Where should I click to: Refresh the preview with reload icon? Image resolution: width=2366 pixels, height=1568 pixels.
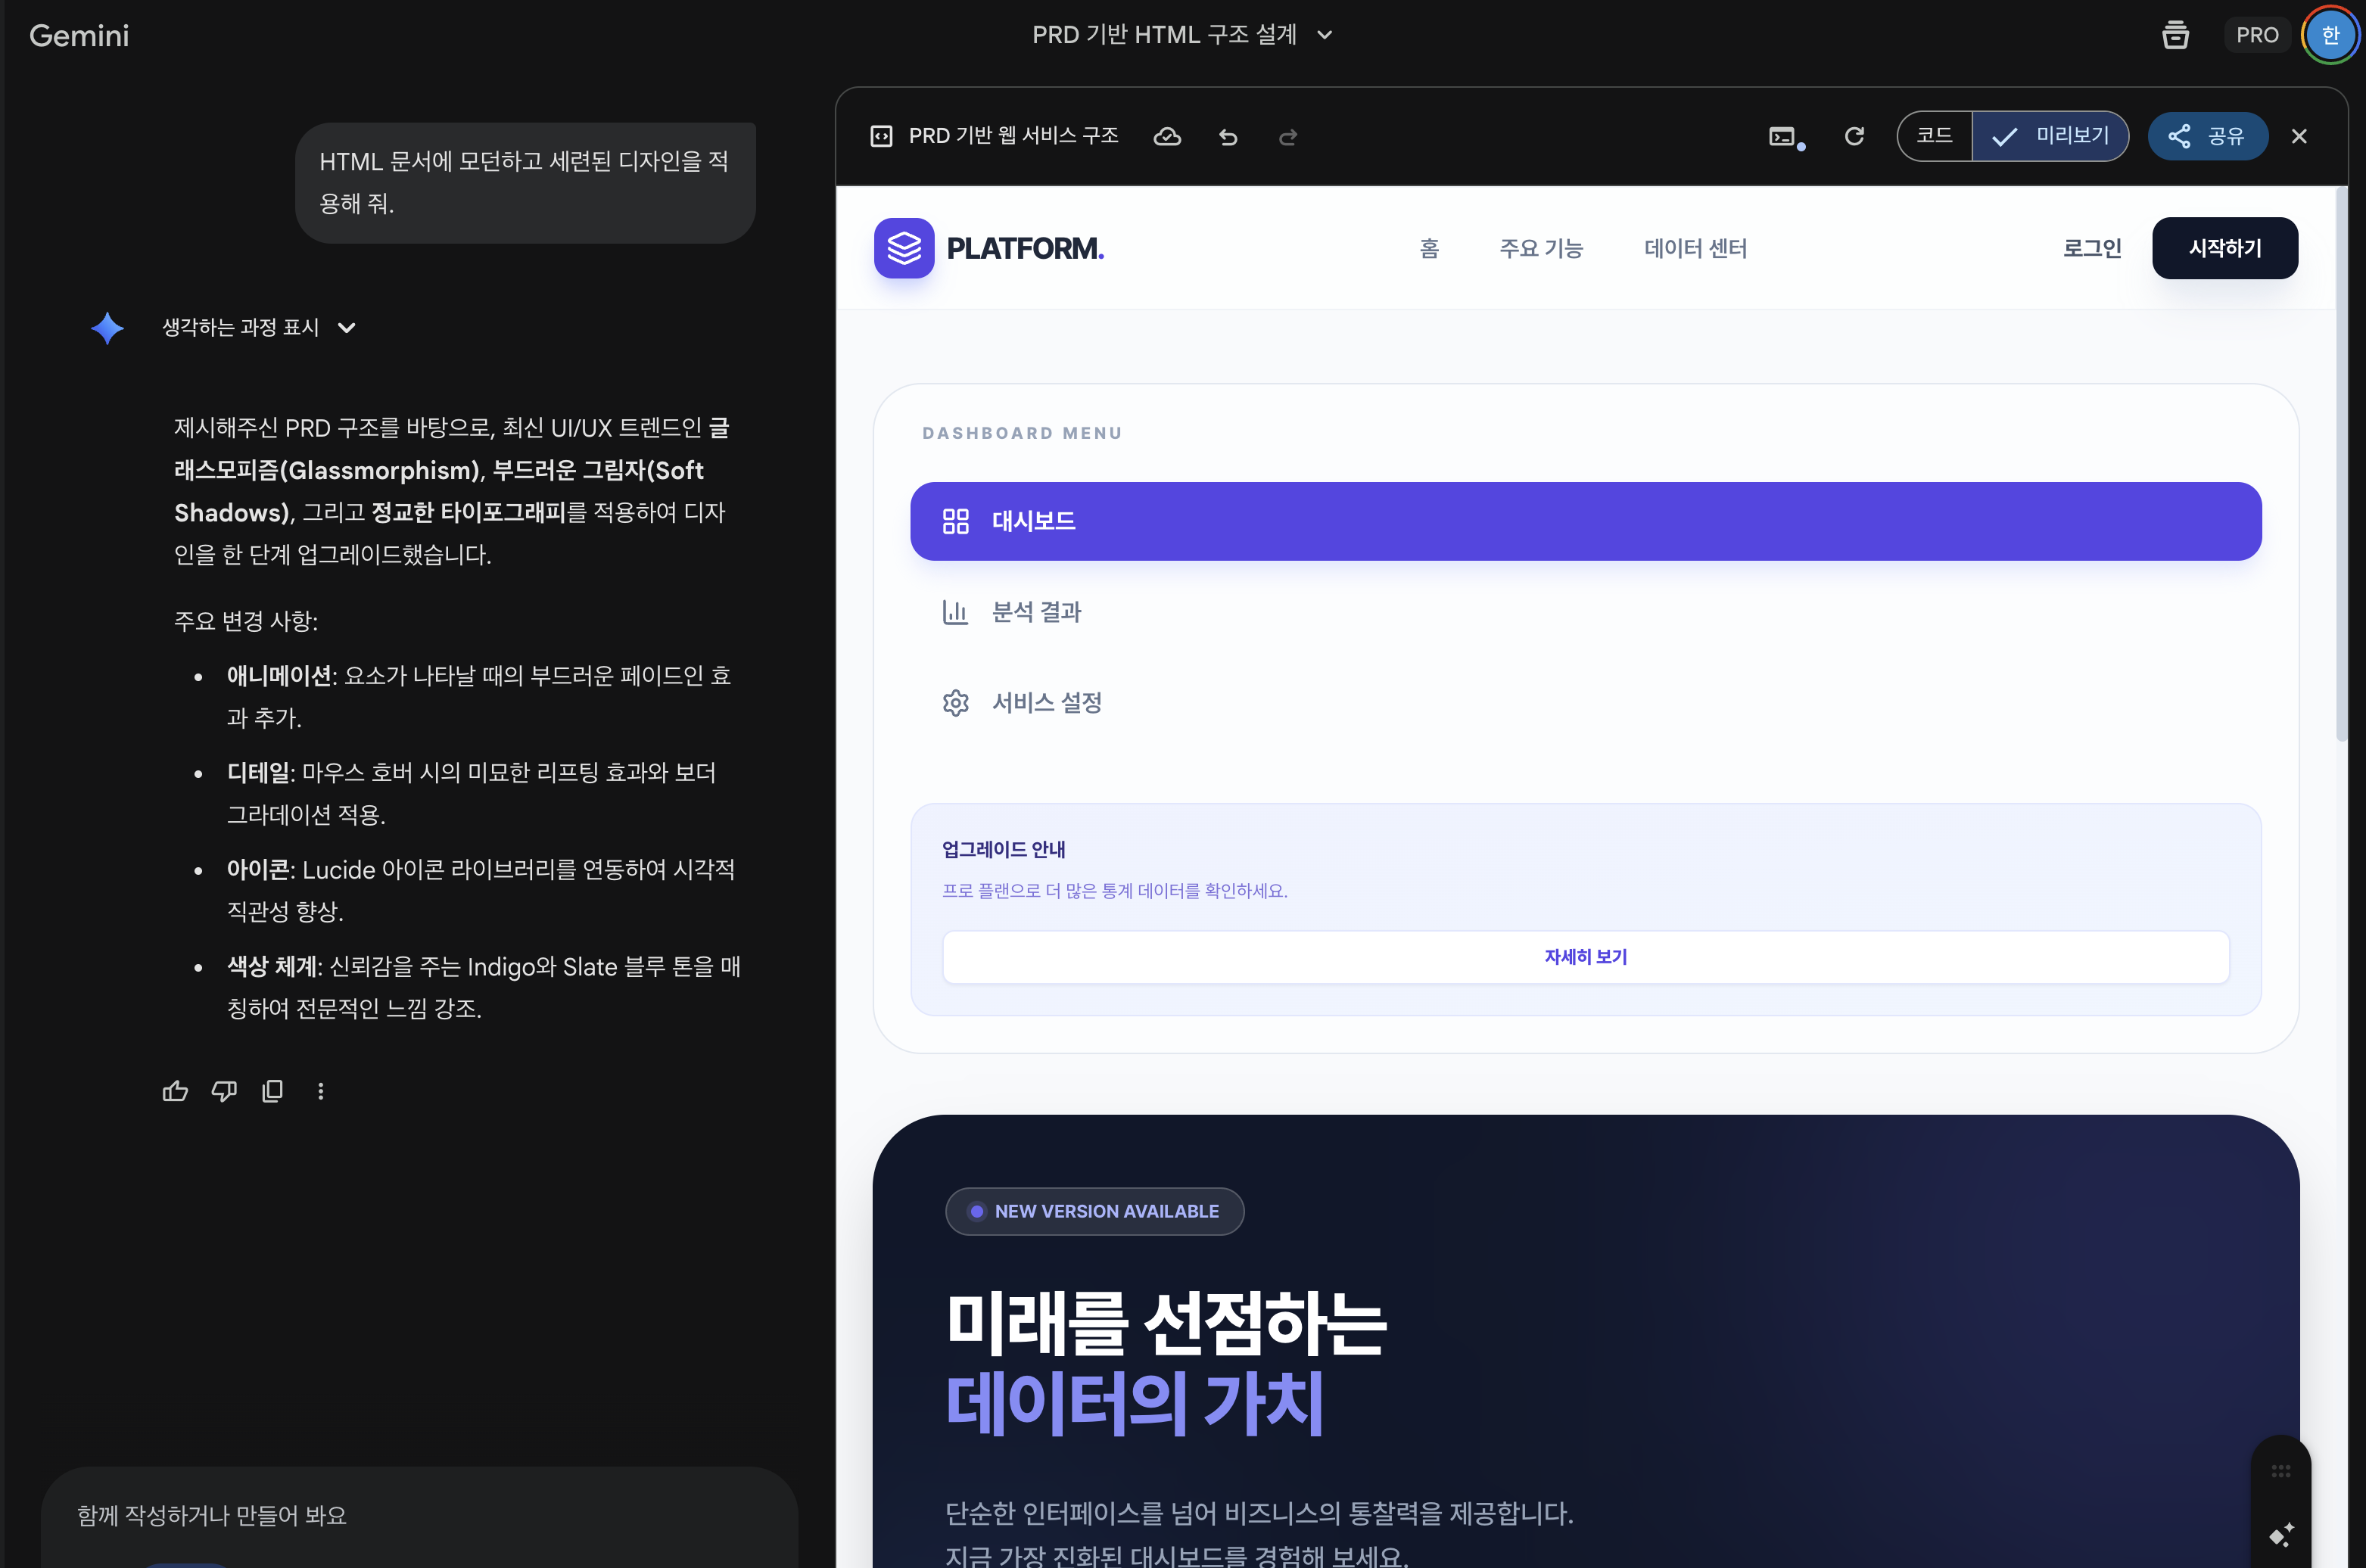pyautogui.click(x=1854, y=136)
